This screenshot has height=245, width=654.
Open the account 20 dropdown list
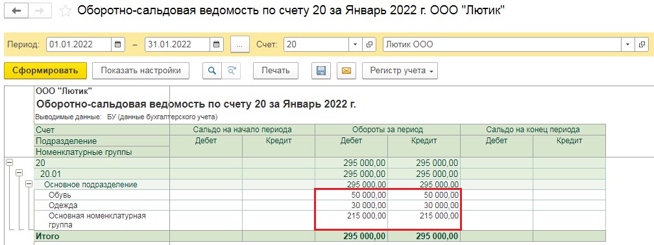[355, 45]
